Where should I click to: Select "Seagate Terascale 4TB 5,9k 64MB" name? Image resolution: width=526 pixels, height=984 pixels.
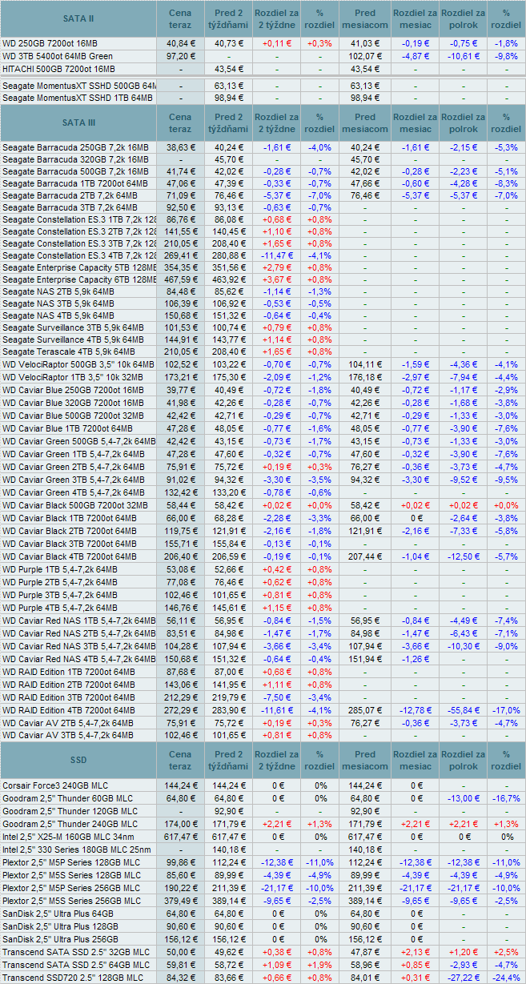[69, 351]
